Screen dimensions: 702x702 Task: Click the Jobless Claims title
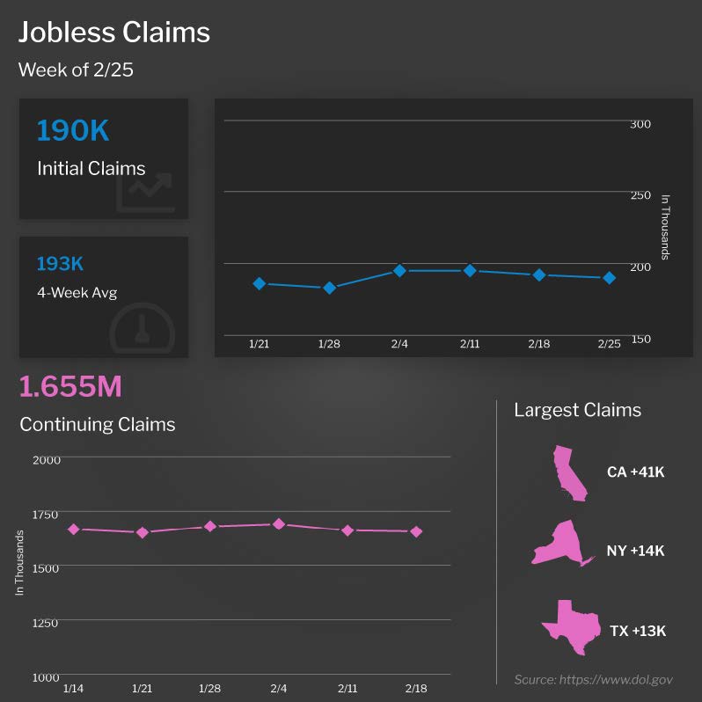coord(114,33)
